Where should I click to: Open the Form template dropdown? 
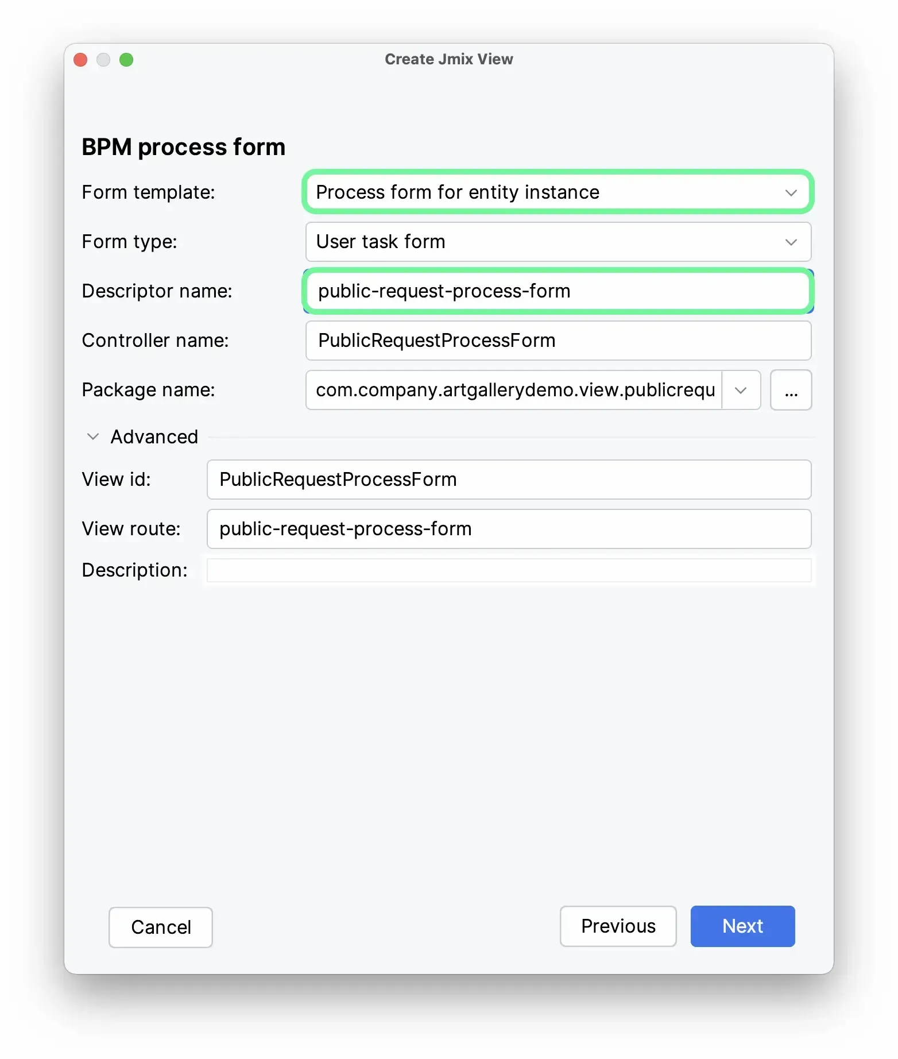point(545,192)
